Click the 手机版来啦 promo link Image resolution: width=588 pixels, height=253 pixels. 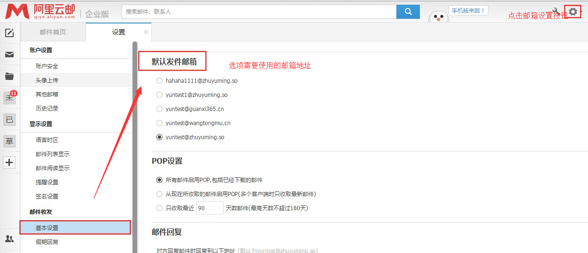(x=467, y=10)
